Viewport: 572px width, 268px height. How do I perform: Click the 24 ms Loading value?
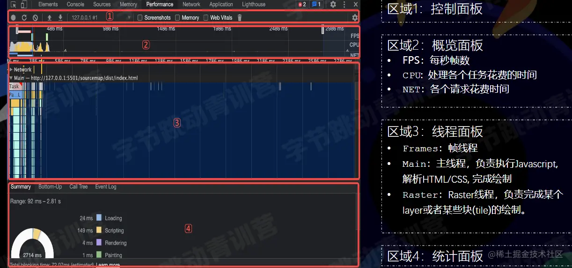tap(86, 218)
